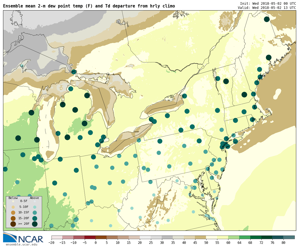Viewport: 299px width, 248px height.
Task: Click the Above 15-20F legend circle
Action: [x=35, y=218]
